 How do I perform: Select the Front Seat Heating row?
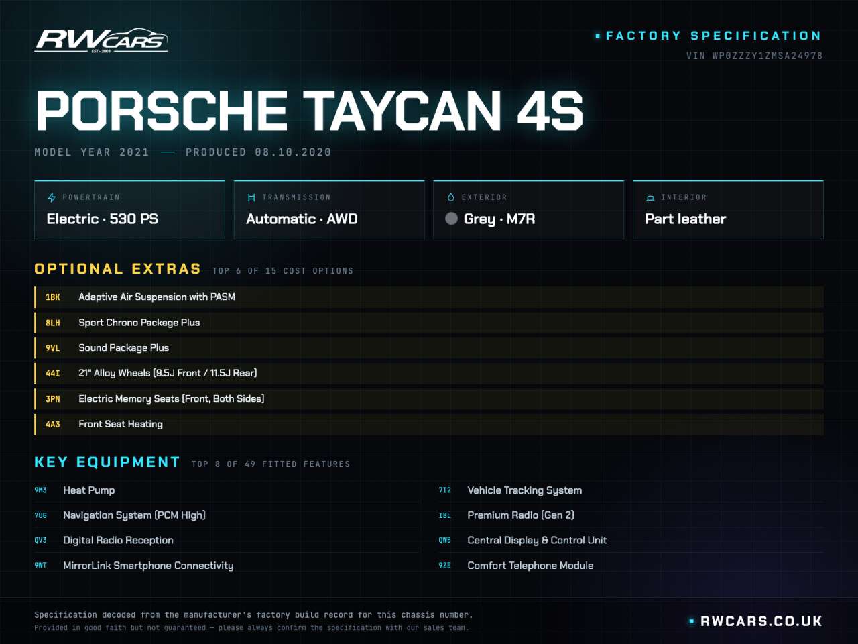coord(429,424)
